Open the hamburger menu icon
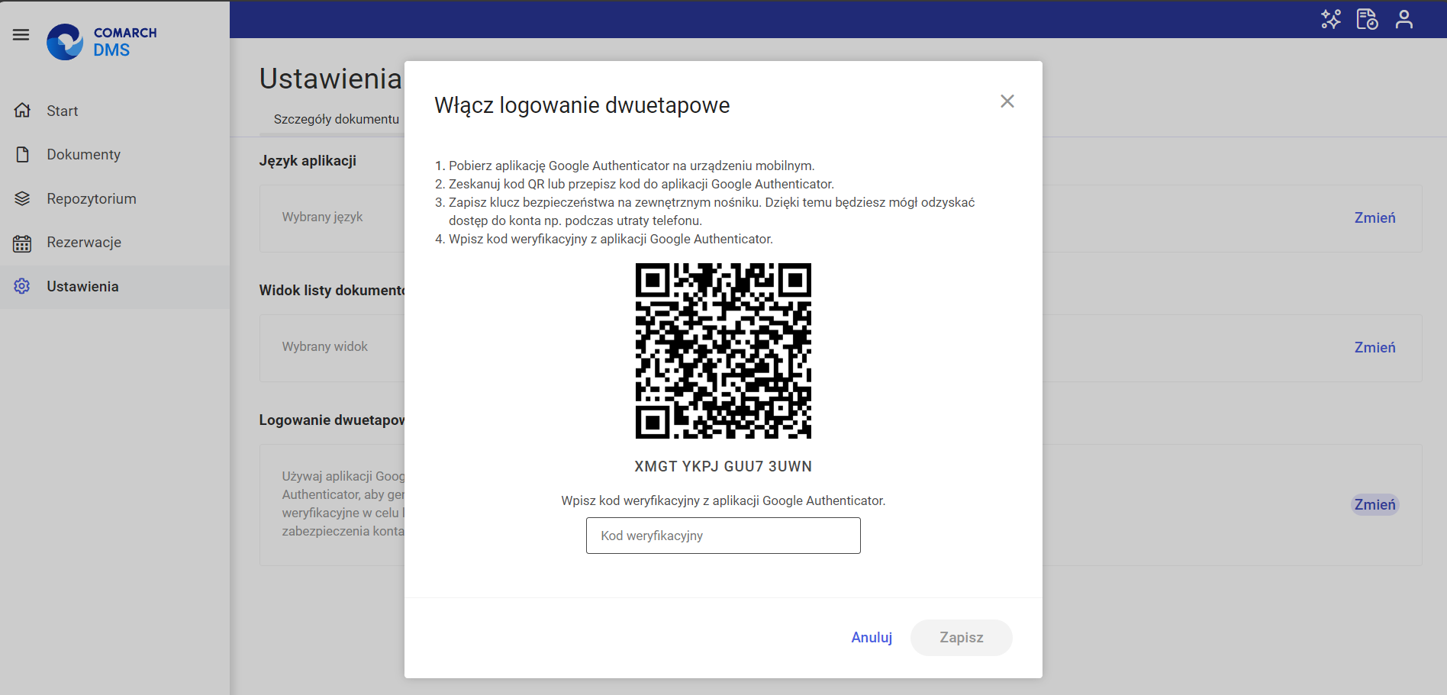This screenshot has width=1447, height=695. coord(21,34)
